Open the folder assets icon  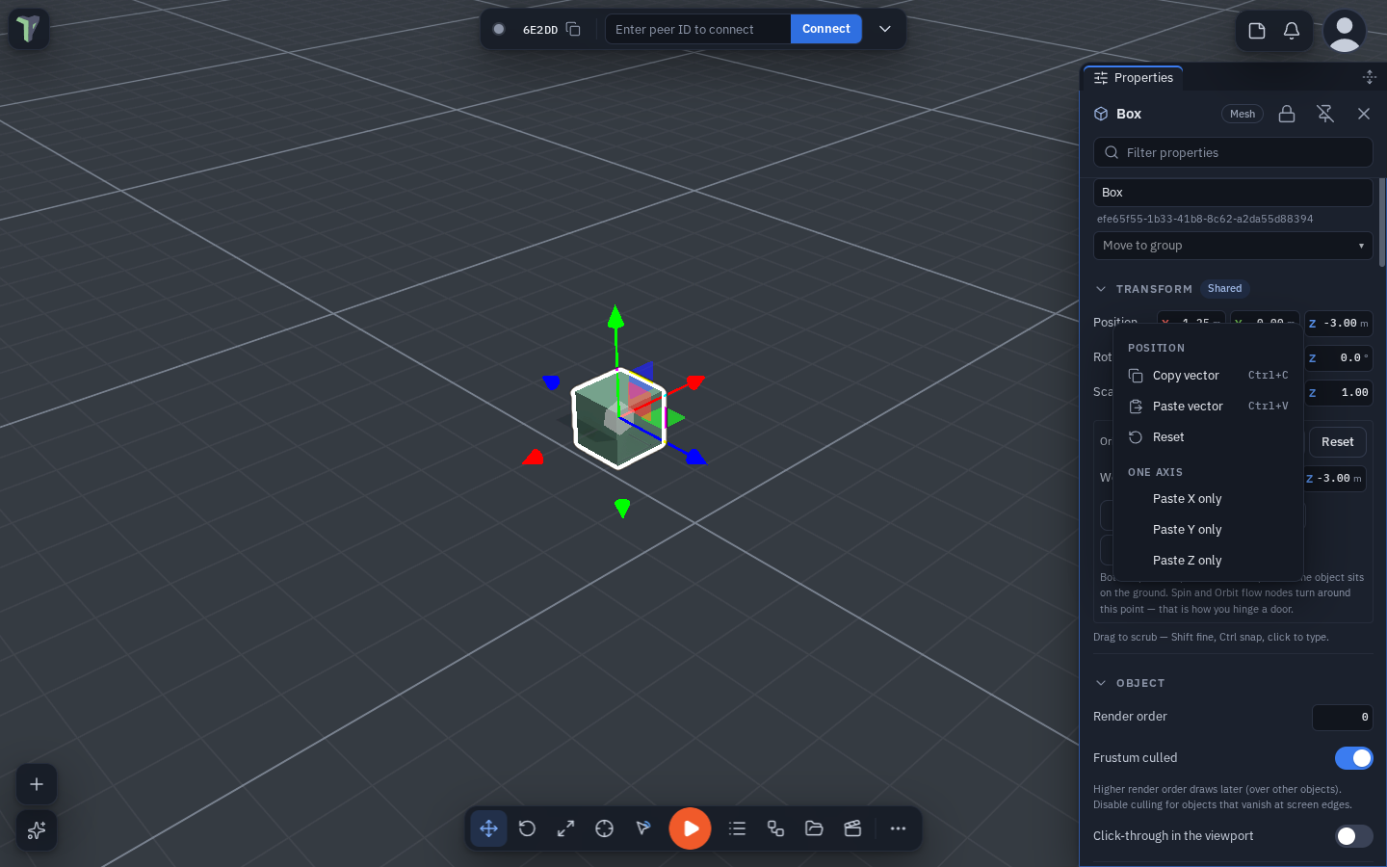814,828
